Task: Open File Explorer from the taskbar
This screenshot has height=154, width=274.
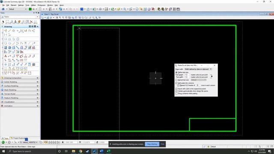Action: coord(73,151)
